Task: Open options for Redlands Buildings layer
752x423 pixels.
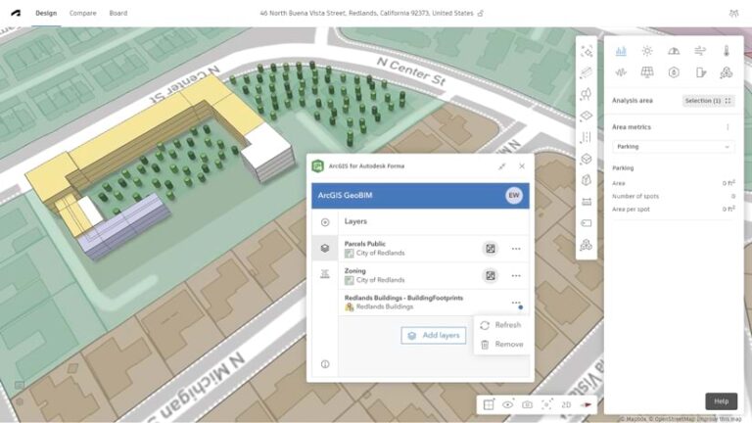Action: click(x=516, y=303)
